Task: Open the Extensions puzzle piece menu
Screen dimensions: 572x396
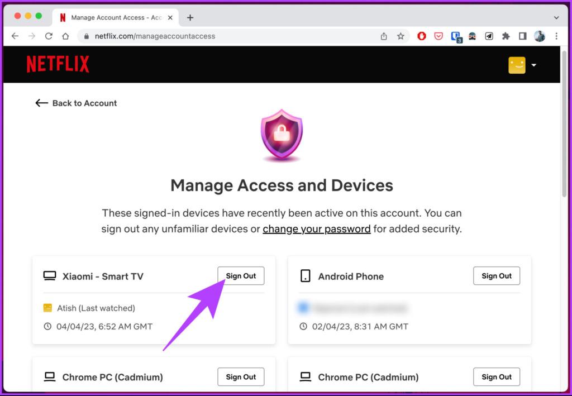Action: click(x=506, y=36)
